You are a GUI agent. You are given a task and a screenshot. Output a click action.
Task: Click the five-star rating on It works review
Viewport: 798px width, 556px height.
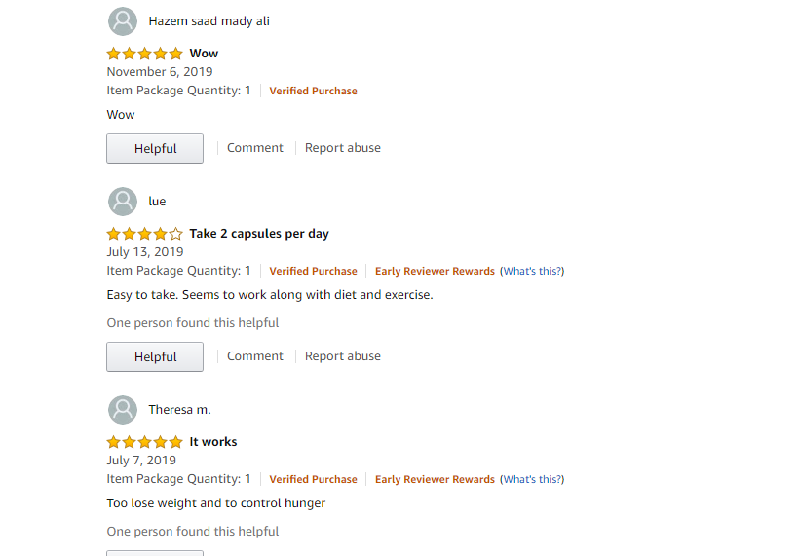click(x=144, y=442)
